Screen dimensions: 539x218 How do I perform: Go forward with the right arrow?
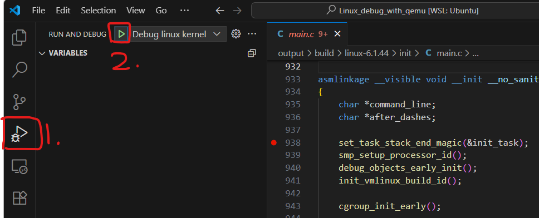(237, 11)
